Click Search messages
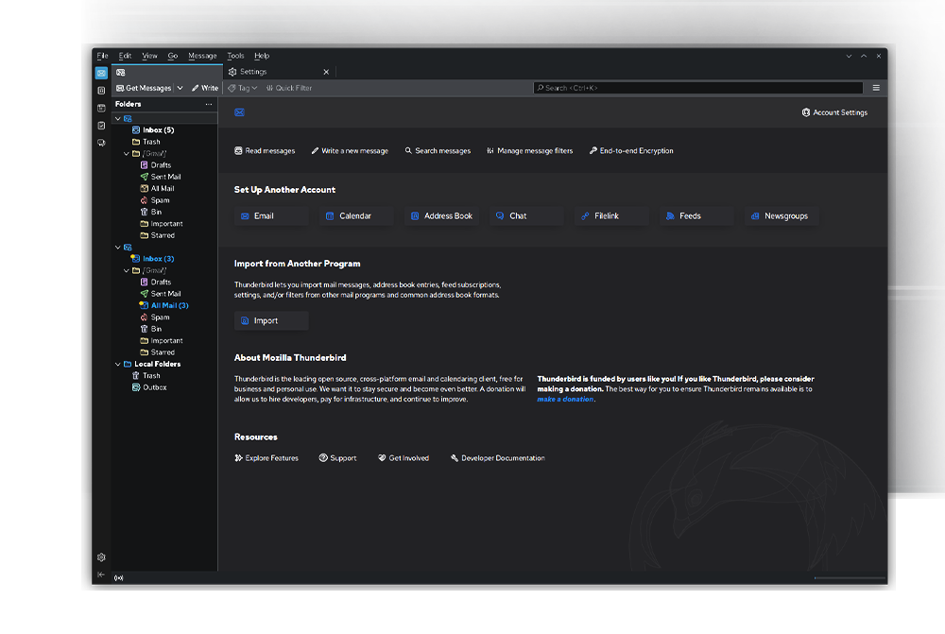The height and width of the screenshot is (634, 945). click(438, 150)
